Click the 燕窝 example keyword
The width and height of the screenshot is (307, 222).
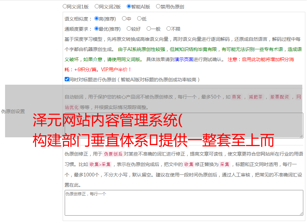click(x=236, y=97)
